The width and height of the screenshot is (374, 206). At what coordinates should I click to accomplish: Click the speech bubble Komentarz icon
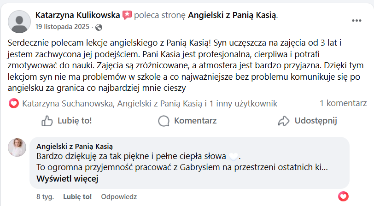tap(164, 121)
